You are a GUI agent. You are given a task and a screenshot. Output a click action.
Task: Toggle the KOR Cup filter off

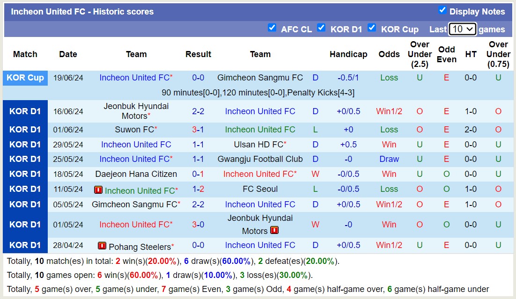tap(372, 28)
